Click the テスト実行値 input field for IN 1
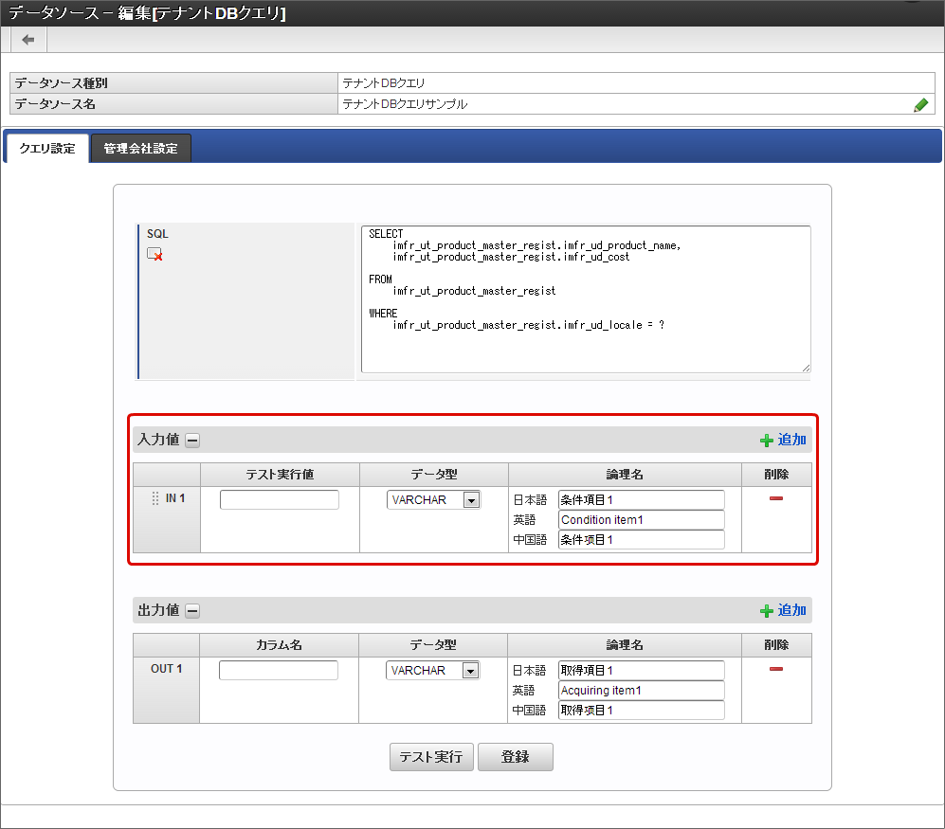Viewport: 945px width, 829px height. (x=279, y=500)
